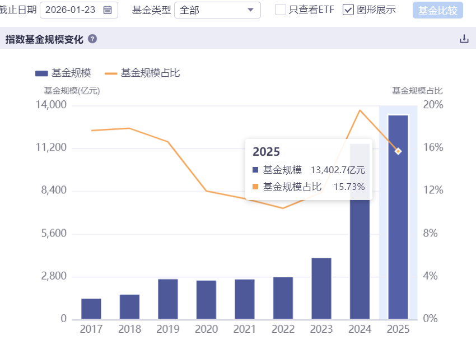Click the 2017 x-axis label
Screen dimensions: 476x344
(91, 329)
